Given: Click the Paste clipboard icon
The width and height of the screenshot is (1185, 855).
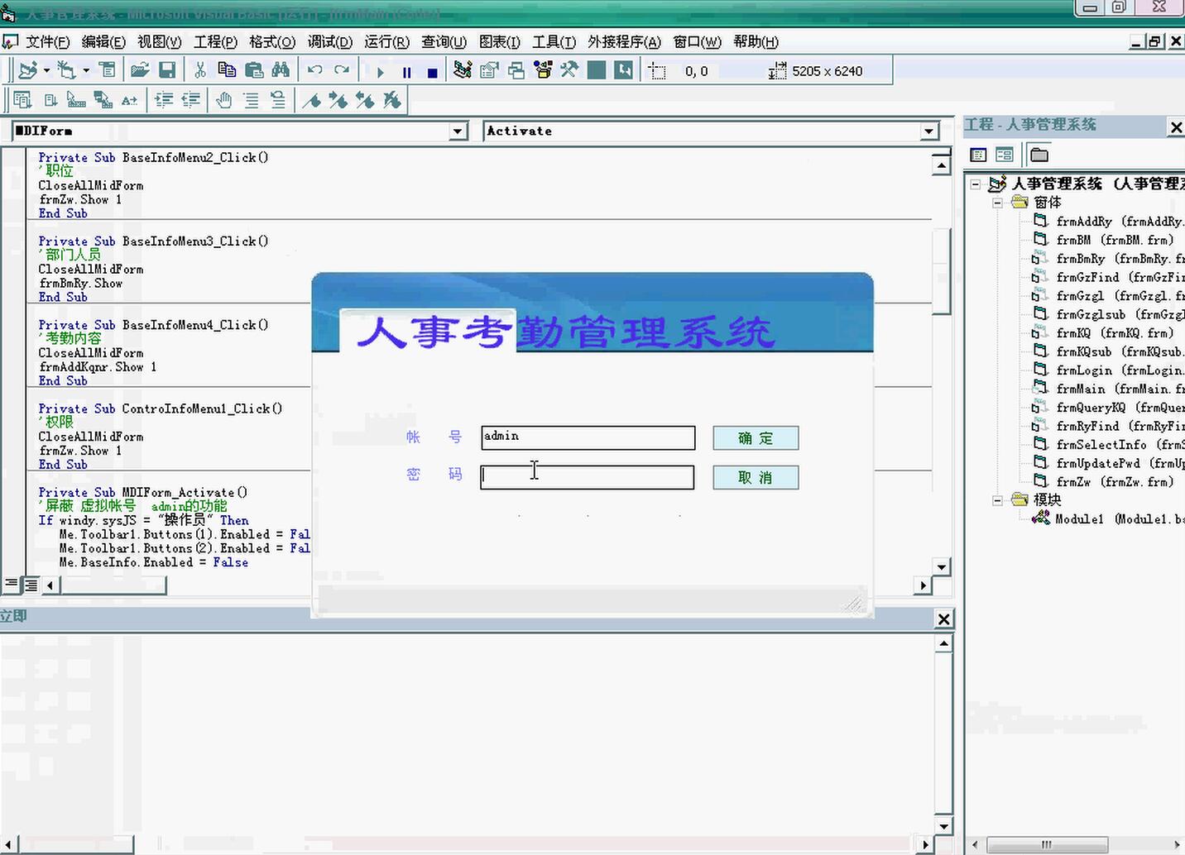Looking at the screenshot, I should (254, 70).
